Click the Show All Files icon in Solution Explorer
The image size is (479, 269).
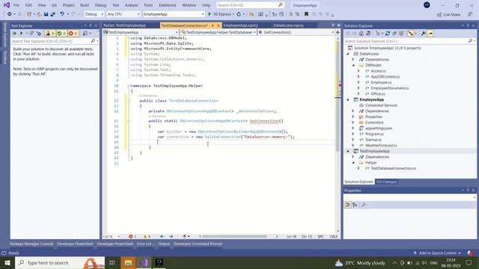(401, 33)
